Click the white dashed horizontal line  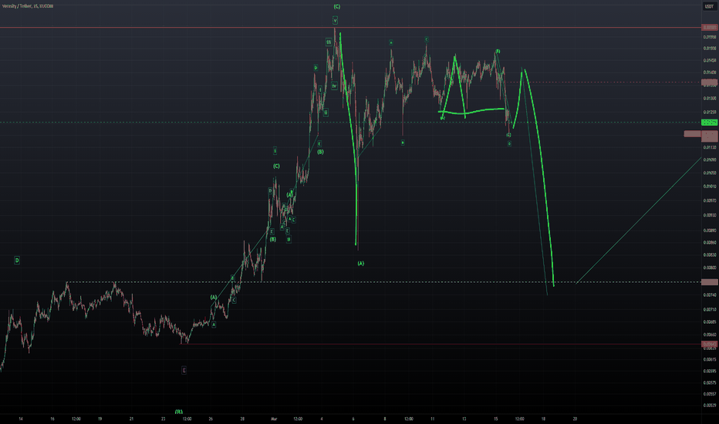(x=385, y=282)
